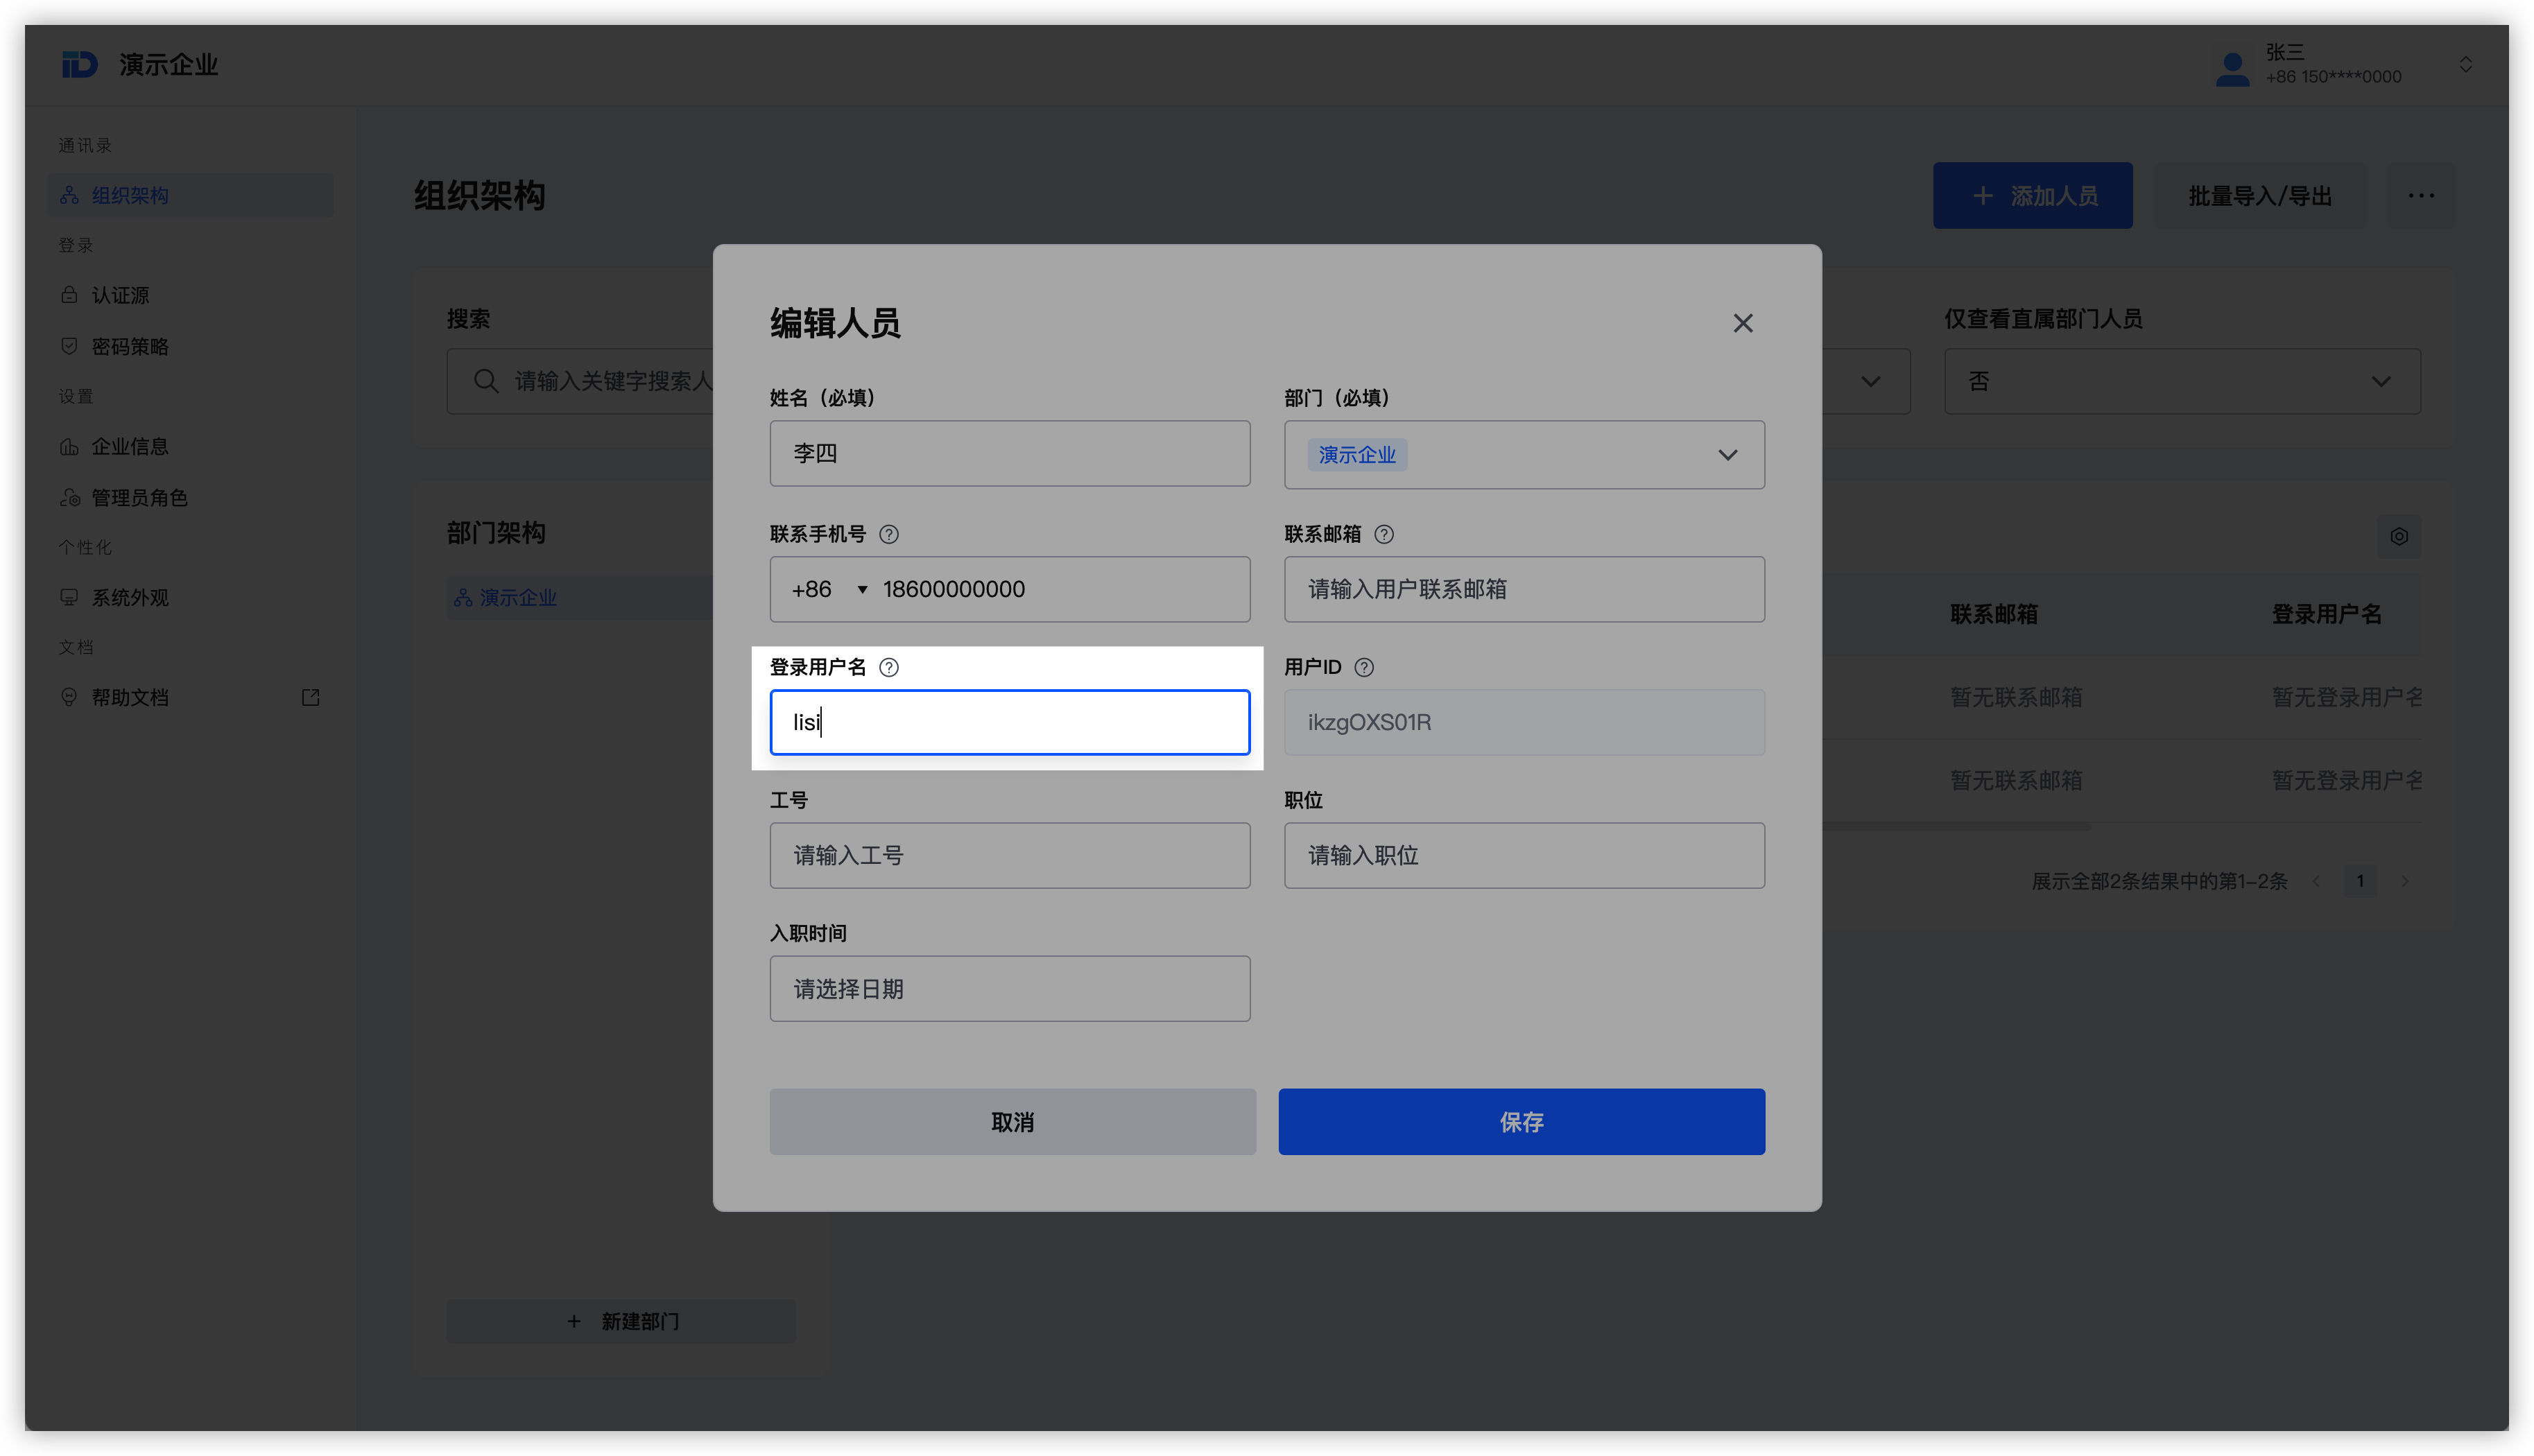Viewport: 2534px width, 1456px height.
Task: Click the 演示企业 header title
Action: [x=168, y=65]
